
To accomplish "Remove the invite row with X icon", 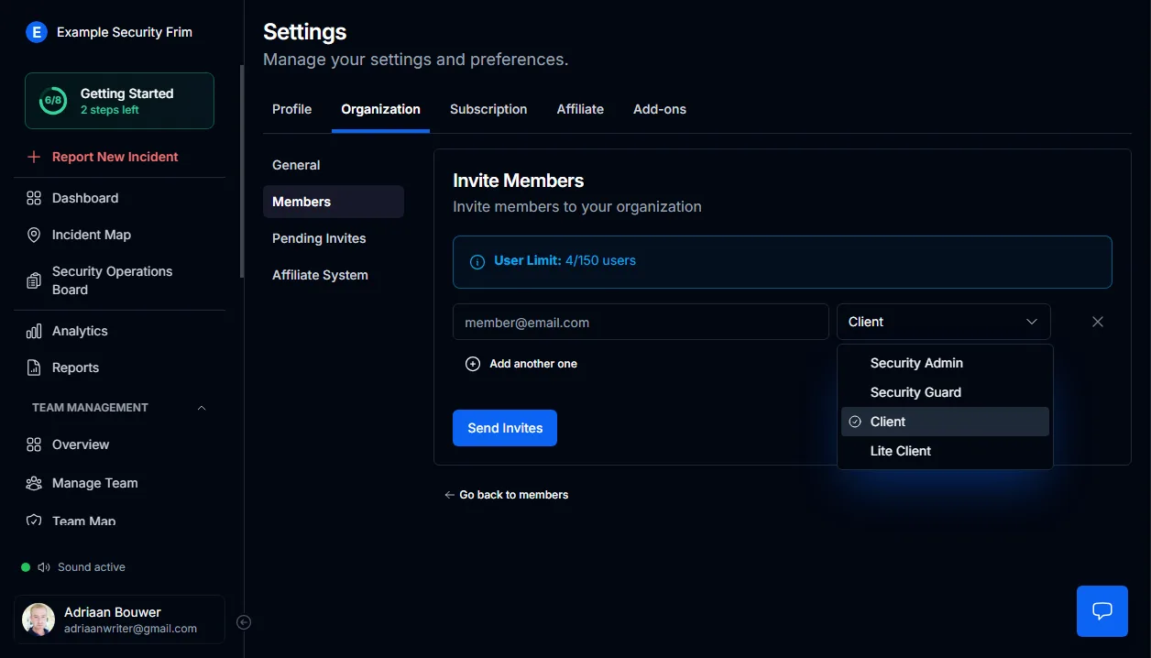I will [x=1098, y=322].
